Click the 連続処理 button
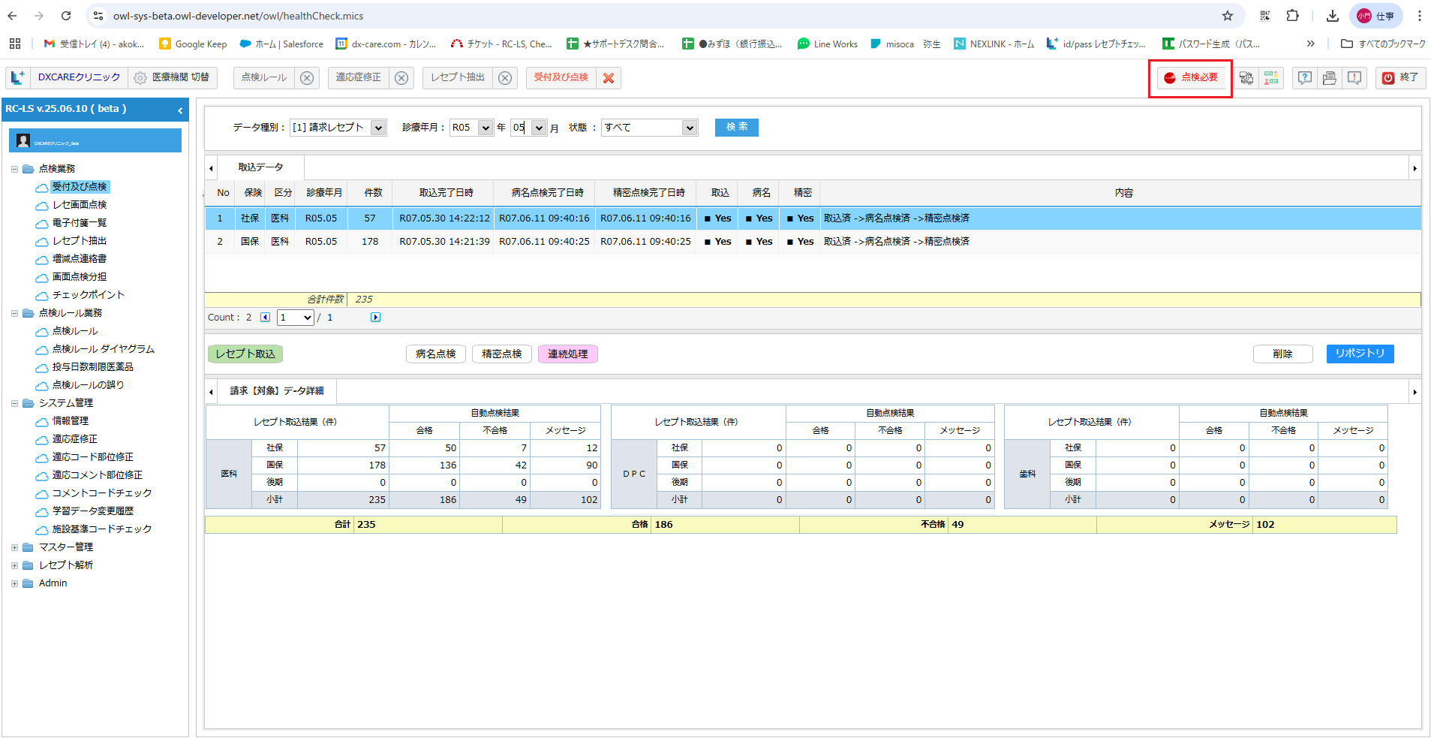1431x738 pixels. pos(568,354)
